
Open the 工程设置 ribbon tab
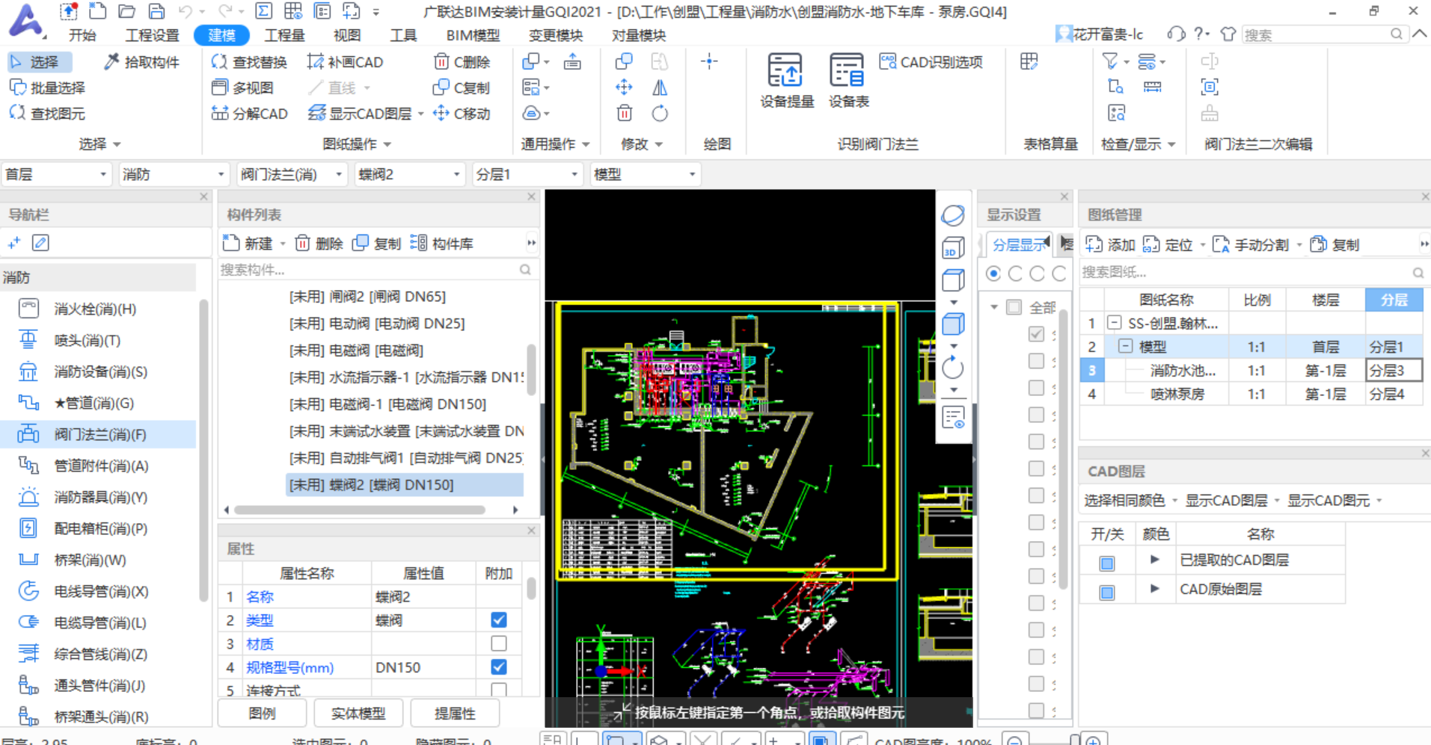coord(152,35)
